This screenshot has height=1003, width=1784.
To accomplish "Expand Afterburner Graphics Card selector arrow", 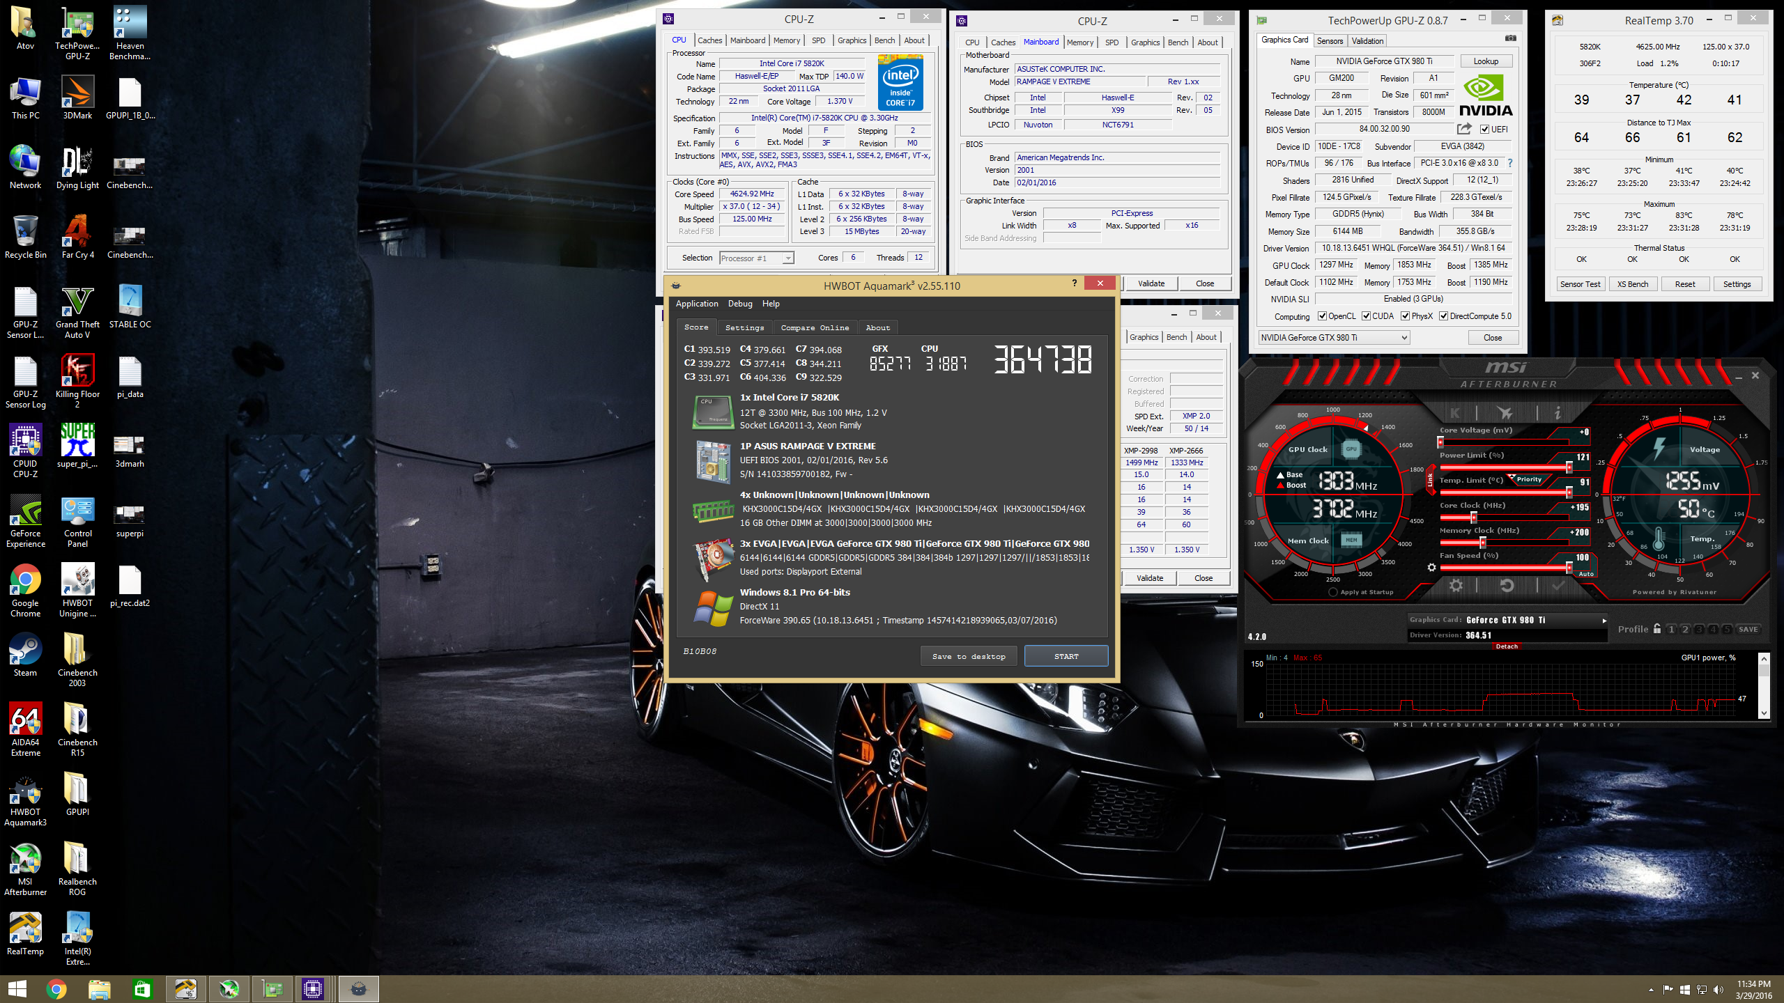I will pos(1604,620).
